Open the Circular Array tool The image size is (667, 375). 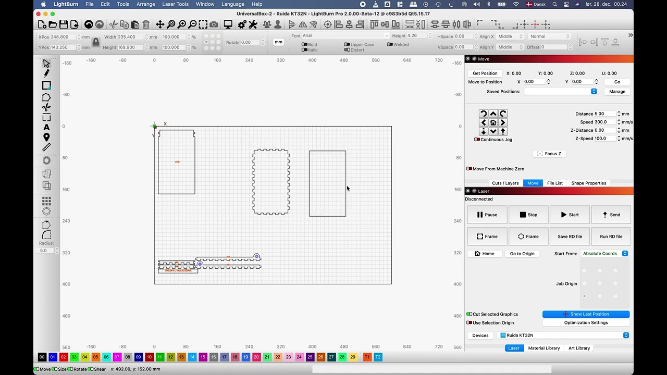point(46,211)
